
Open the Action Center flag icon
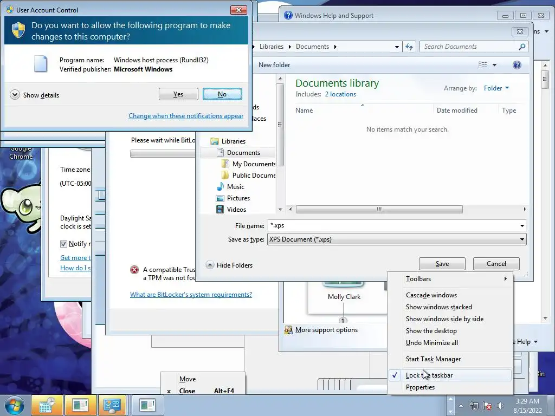pos(487,406)
